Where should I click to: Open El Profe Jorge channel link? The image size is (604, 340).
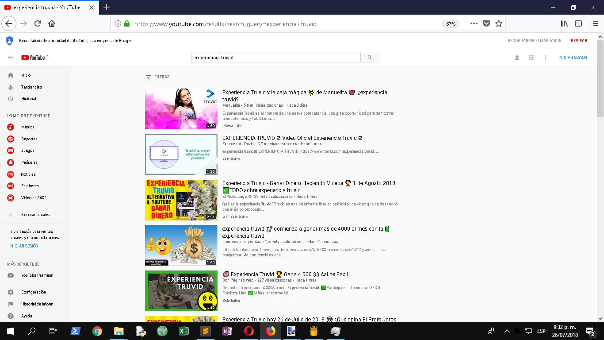point(235,197)
